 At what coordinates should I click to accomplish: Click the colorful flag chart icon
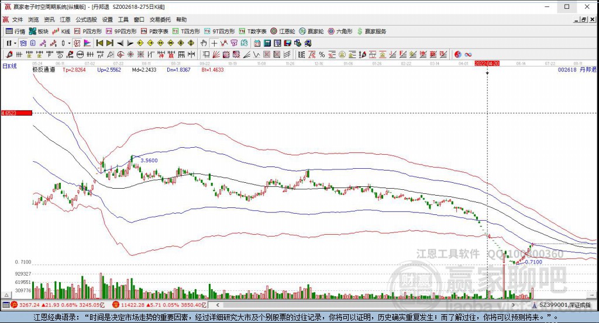click(87, 43)
